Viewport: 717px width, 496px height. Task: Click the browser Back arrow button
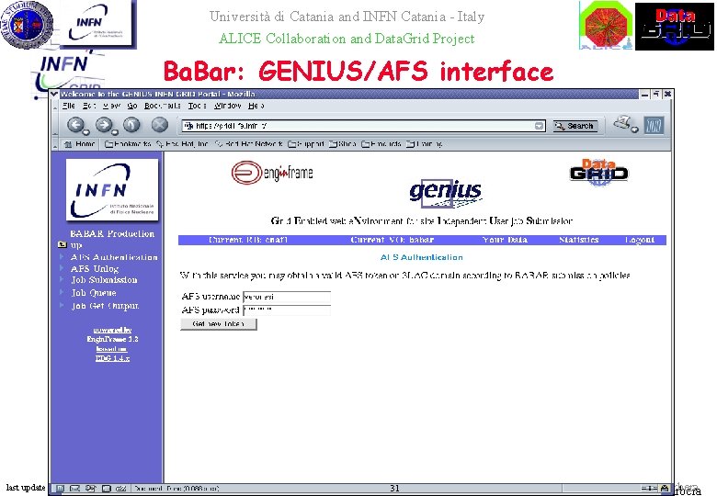pyautogui.click(x=76, y=125)
